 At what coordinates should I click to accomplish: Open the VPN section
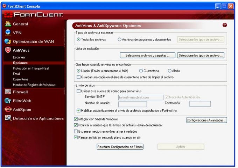pos(17,32)
